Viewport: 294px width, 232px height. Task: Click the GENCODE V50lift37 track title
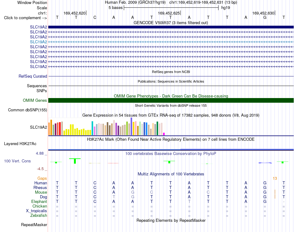[171, 23]
